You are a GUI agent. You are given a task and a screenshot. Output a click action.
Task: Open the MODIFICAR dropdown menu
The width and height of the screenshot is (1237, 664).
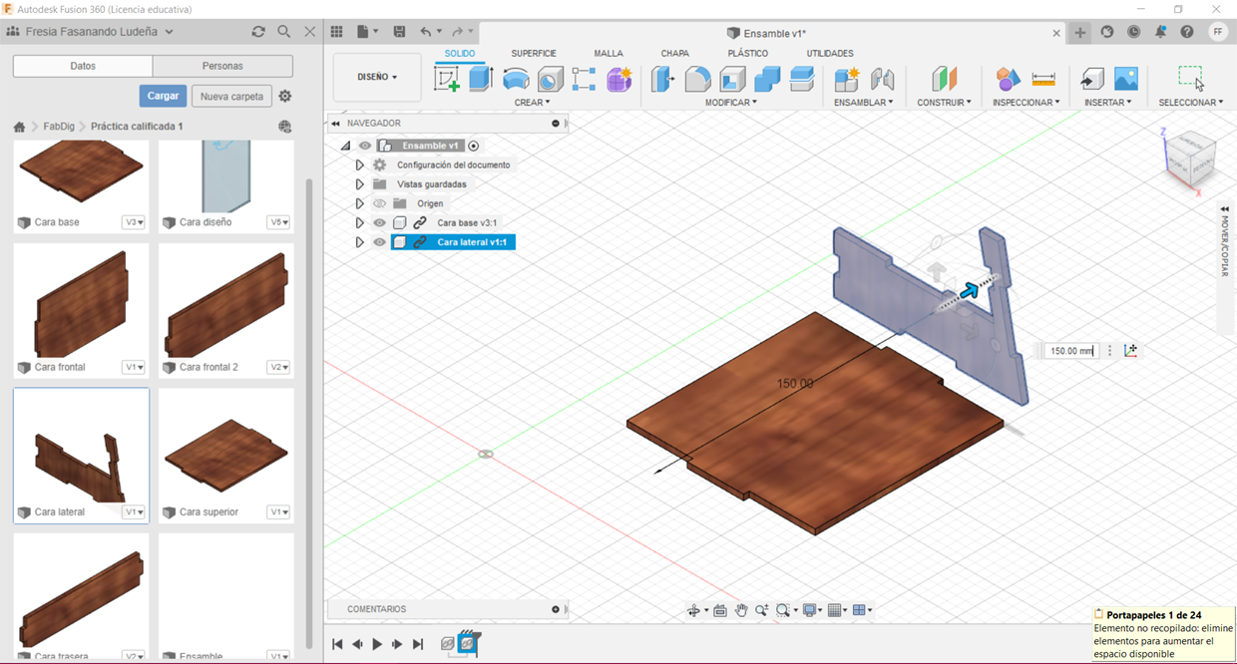730,103
